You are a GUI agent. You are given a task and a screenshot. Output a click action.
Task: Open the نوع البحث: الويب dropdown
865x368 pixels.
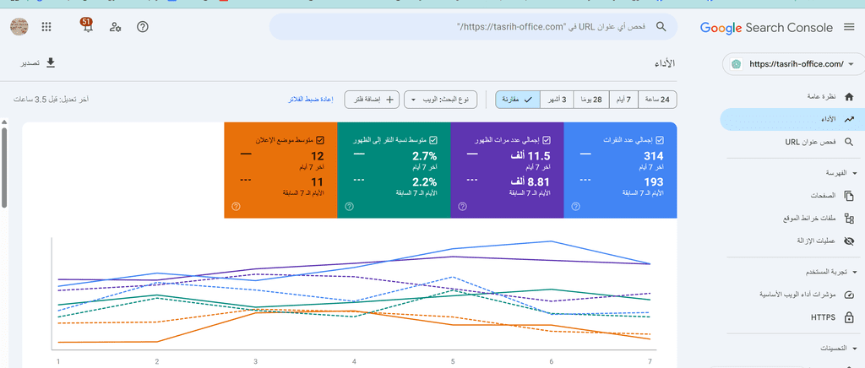pos(440,100)
